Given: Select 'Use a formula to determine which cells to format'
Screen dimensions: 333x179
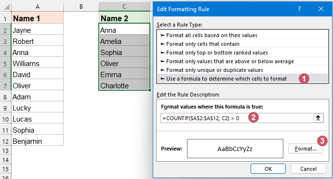Looking at the screenshot, I should (242, 79).
